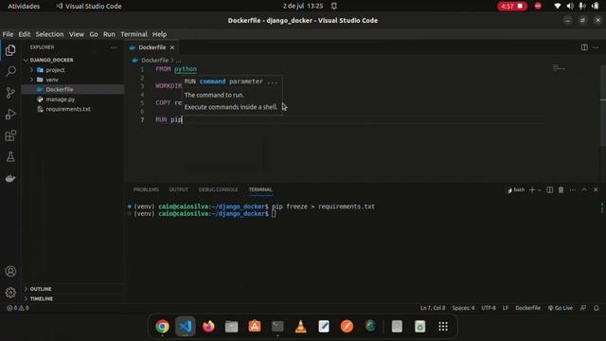This screenshot has width=606, height=341.
Task: Close the Dockerfile editor tab
Action: [172, 47]
